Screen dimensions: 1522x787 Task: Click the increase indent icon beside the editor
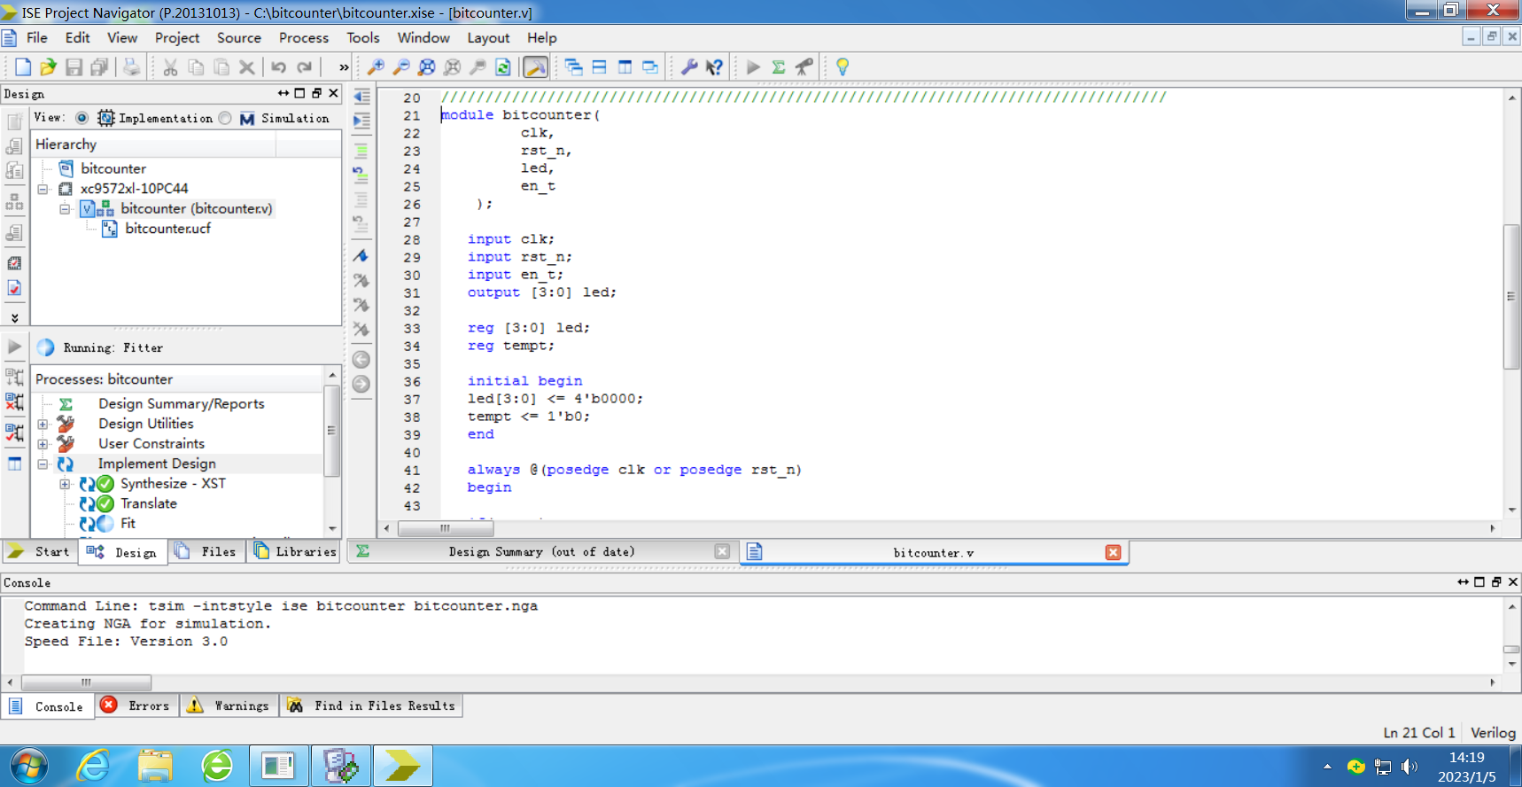(361, 121)
